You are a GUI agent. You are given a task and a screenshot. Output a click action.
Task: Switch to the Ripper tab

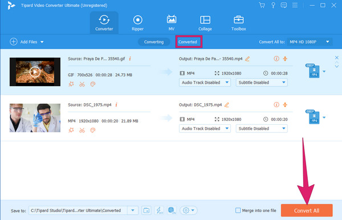[137, 23]
